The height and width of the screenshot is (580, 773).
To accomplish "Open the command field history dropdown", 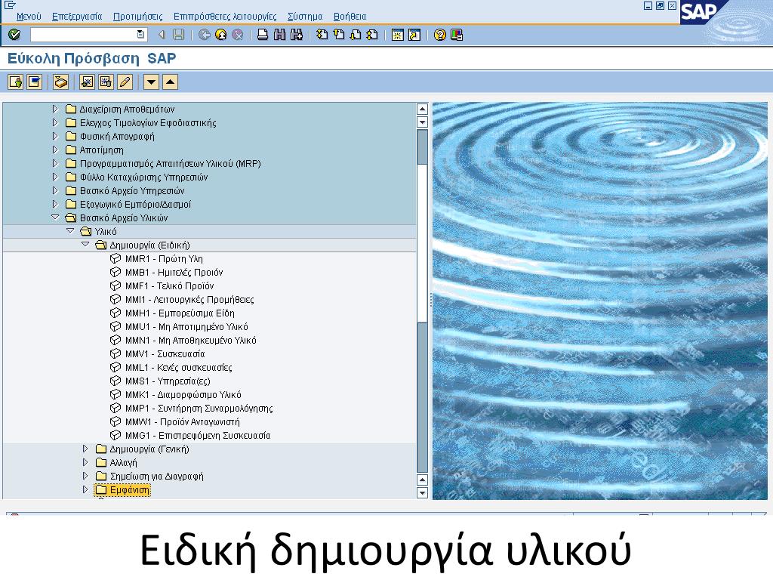I will 140,35.
